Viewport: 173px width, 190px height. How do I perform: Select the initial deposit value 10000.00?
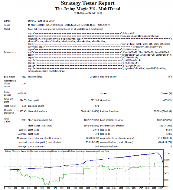[x=22, y=94]
